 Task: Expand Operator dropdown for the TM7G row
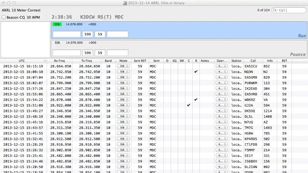pyautogui.click(x=221, y=127)
